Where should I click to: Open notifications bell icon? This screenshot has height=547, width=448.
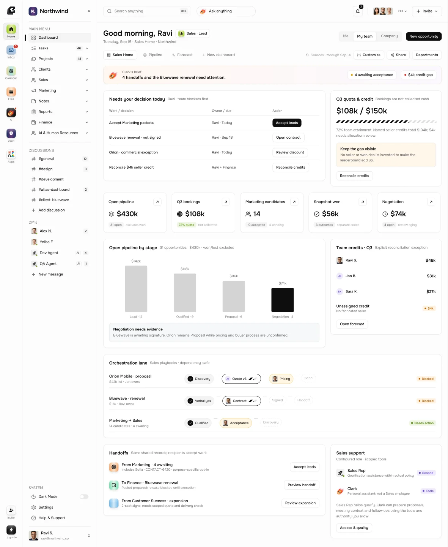tap(357, 11)
